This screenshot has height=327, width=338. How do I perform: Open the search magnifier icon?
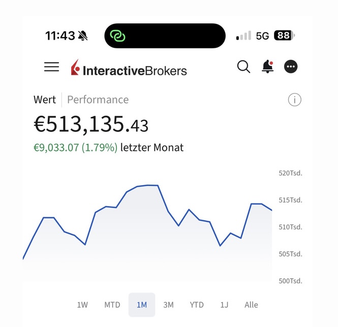click(243, 67)
